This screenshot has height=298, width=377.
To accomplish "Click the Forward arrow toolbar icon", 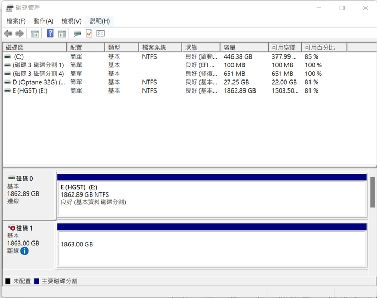I will [19, 33].
